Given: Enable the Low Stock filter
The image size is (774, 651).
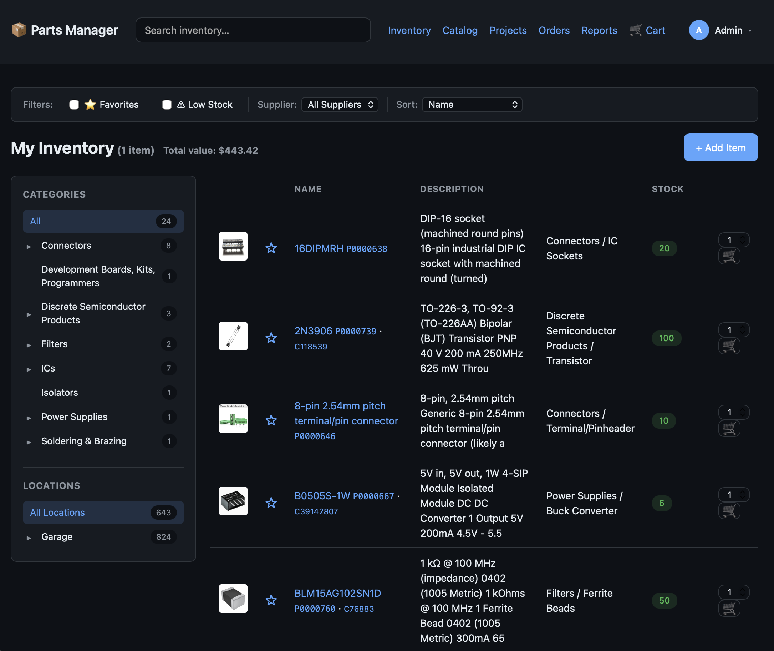Looking at the screenshot, I should (x=167, y=105).
